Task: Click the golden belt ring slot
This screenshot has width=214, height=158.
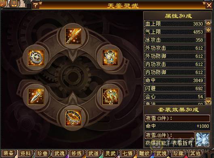Action: 73,118
